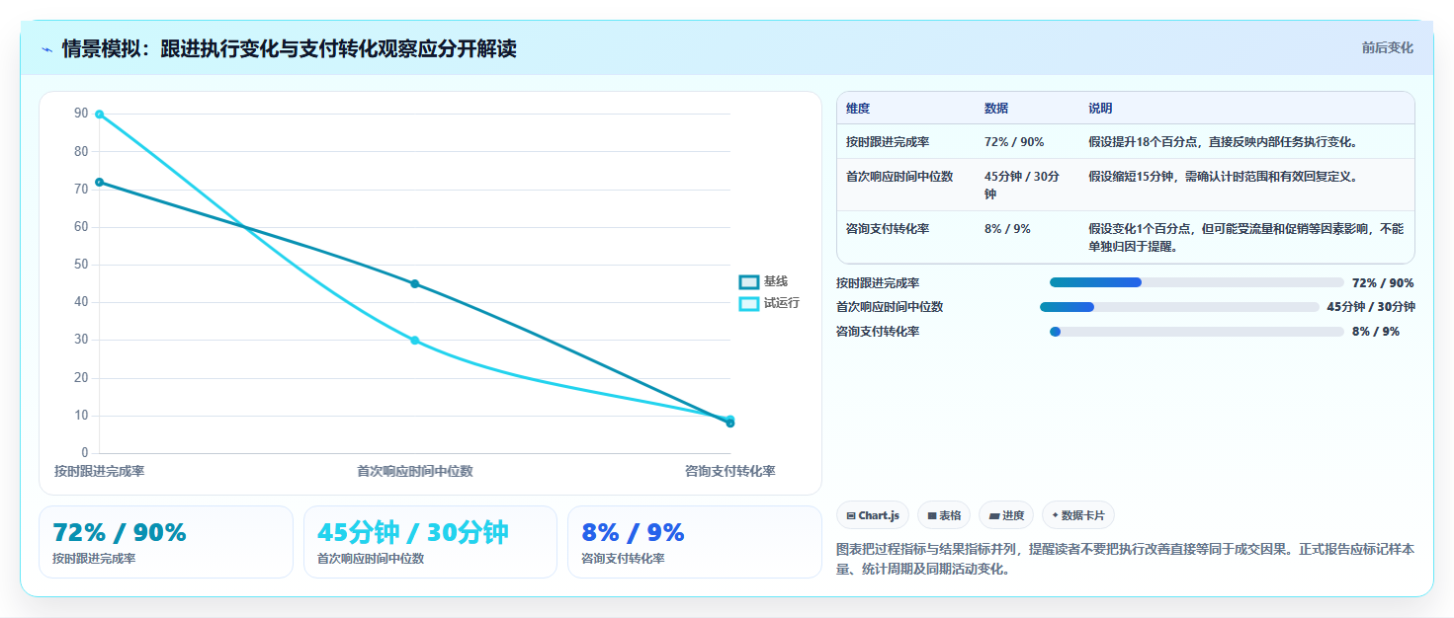This screenshot has height=618, width=1454.
Task: Click the 8% / 9% value beside progress bar
Action: pos(1376,332)
